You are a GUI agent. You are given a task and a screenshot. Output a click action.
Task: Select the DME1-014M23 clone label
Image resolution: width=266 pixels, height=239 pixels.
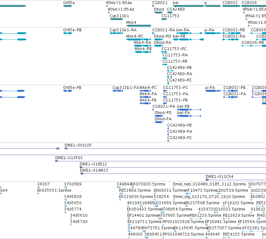point(94,170)
